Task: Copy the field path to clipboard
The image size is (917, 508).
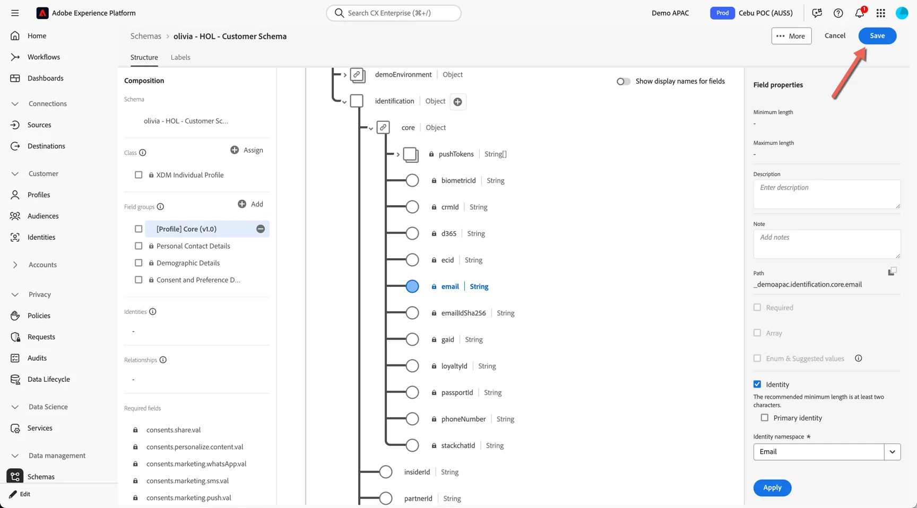Action: (x=892, y=271)
